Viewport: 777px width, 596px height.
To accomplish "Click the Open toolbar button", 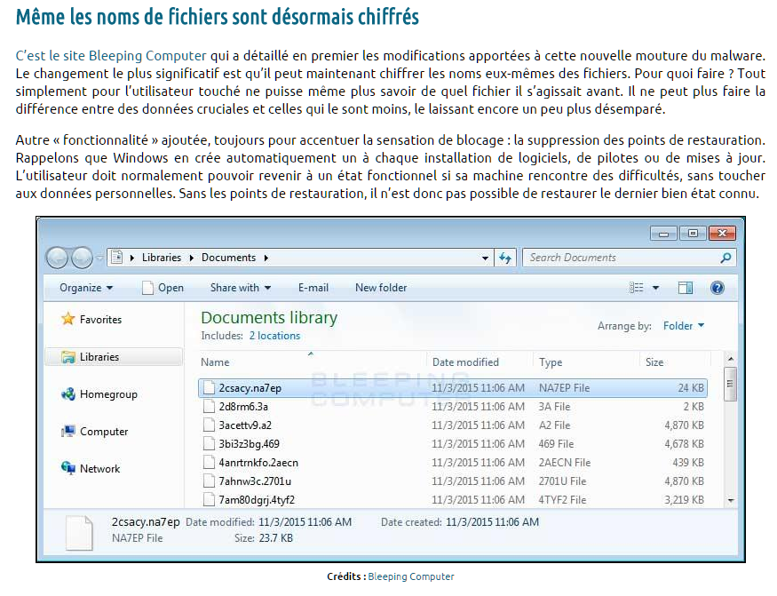I will point(163,288).
